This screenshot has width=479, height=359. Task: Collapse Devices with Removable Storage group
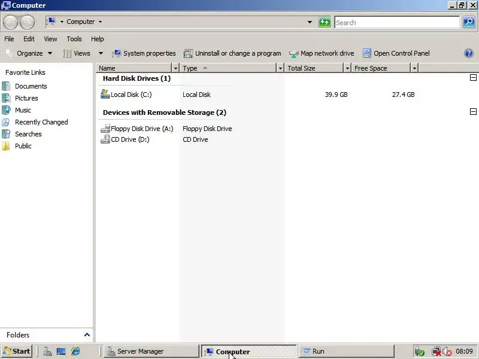point(473,112)
